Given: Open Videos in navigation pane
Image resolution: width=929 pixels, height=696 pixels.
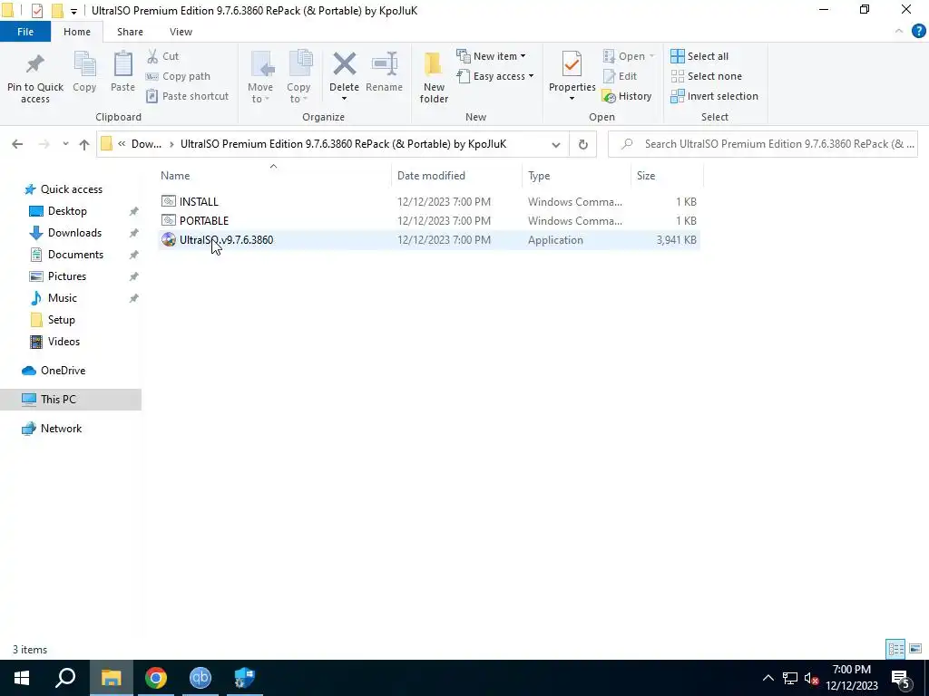Looking at the screenshot, I should point(64,342).
